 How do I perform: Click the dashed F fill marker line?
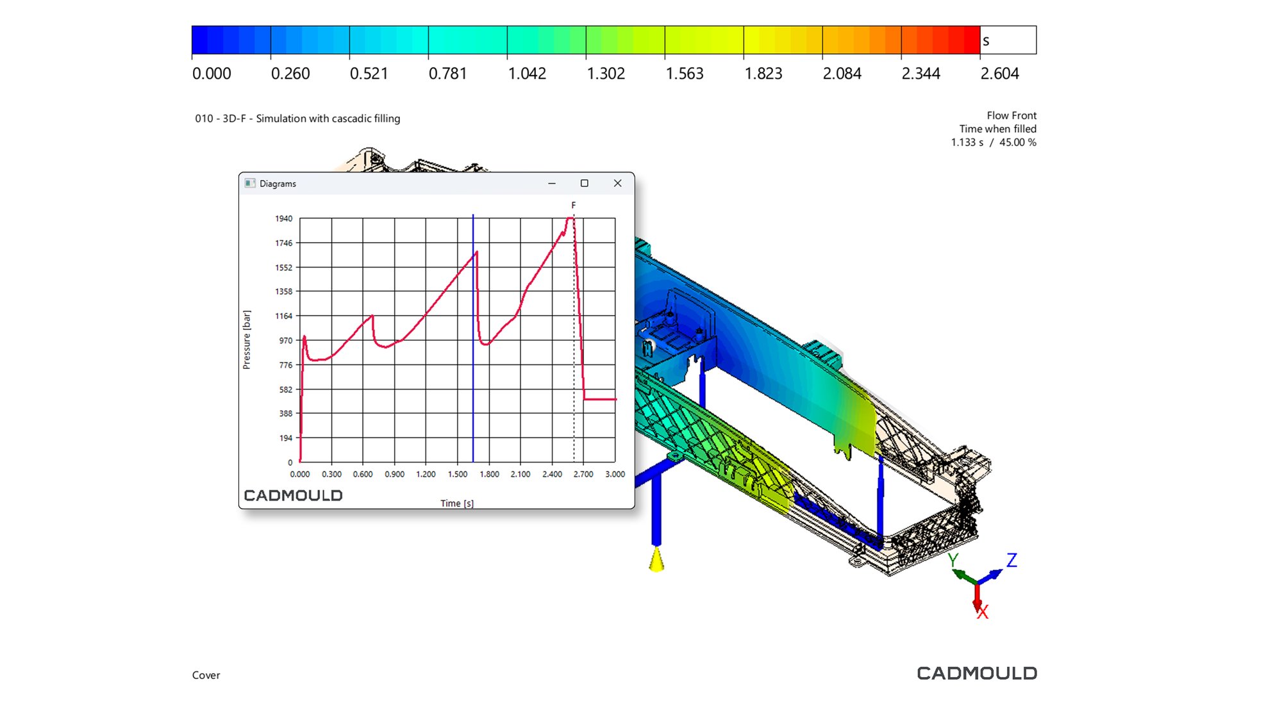pyautogui.click(x=574, y=423)
